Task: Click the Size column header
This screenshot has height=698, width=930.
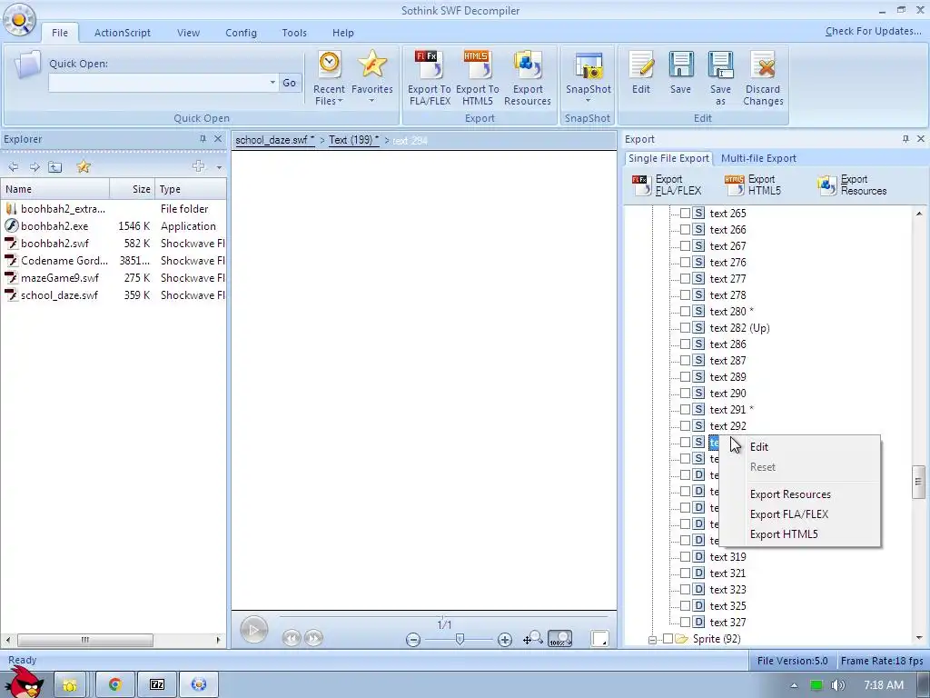Action: coord(133,189)
